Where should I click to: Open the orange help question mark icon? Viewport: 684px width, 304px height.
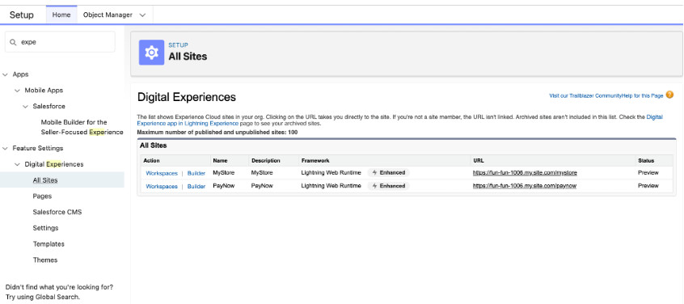click(x=669, y=95)
